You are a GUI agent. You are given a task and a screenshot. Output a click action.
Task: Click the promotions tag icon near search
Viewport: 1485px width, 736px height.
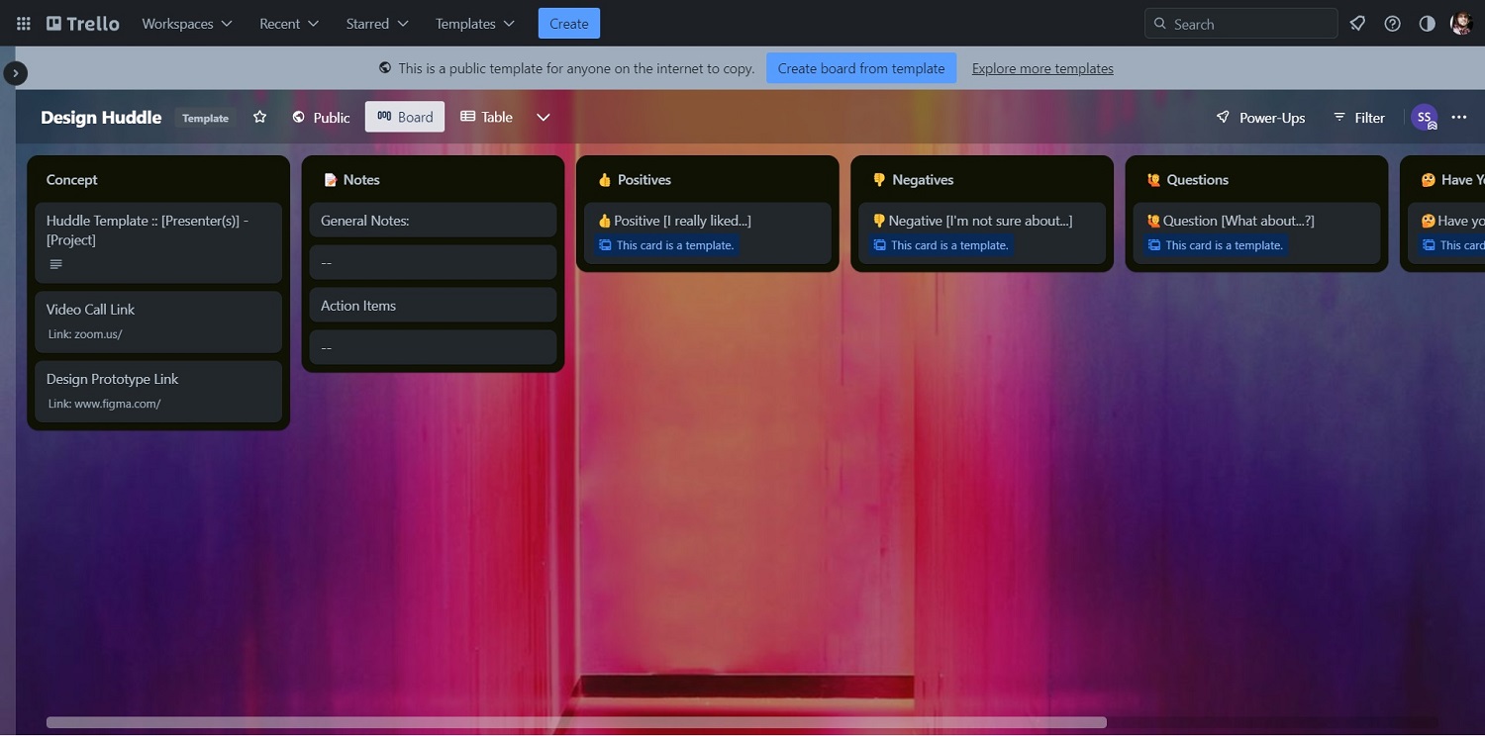coord(1356,23)
